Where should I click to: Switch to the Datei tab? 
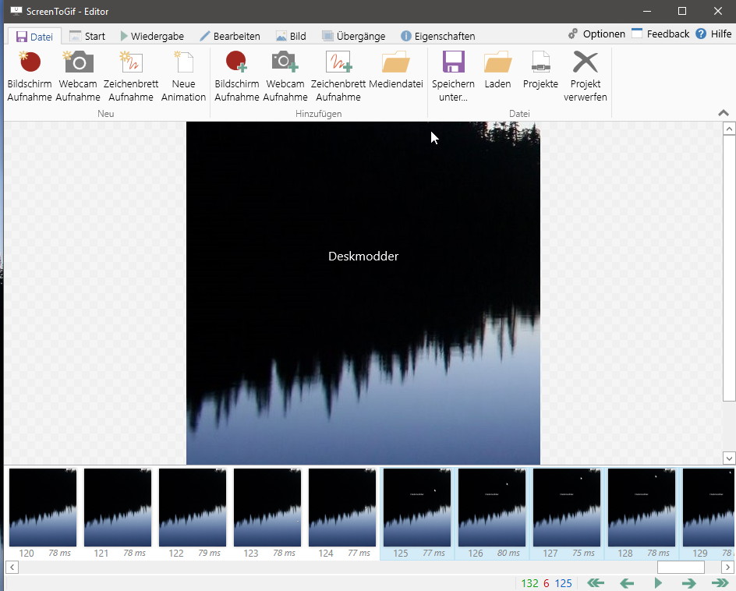tap(34, 37)
